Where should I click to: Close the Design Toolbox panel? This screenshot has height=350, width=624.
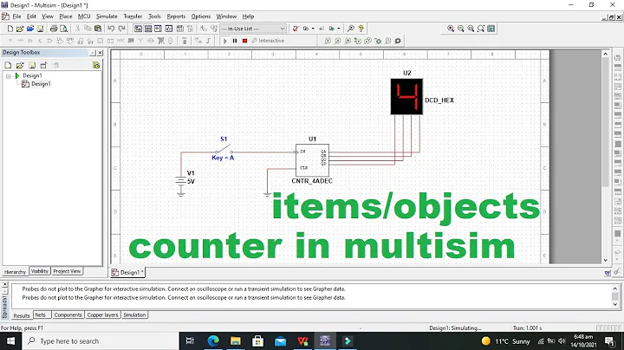[101, 53]
